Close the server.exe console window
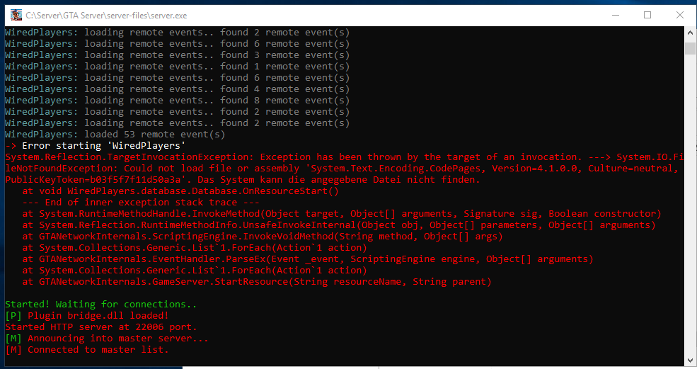This screenshot has width=697, height=369. tap(679, 14)
